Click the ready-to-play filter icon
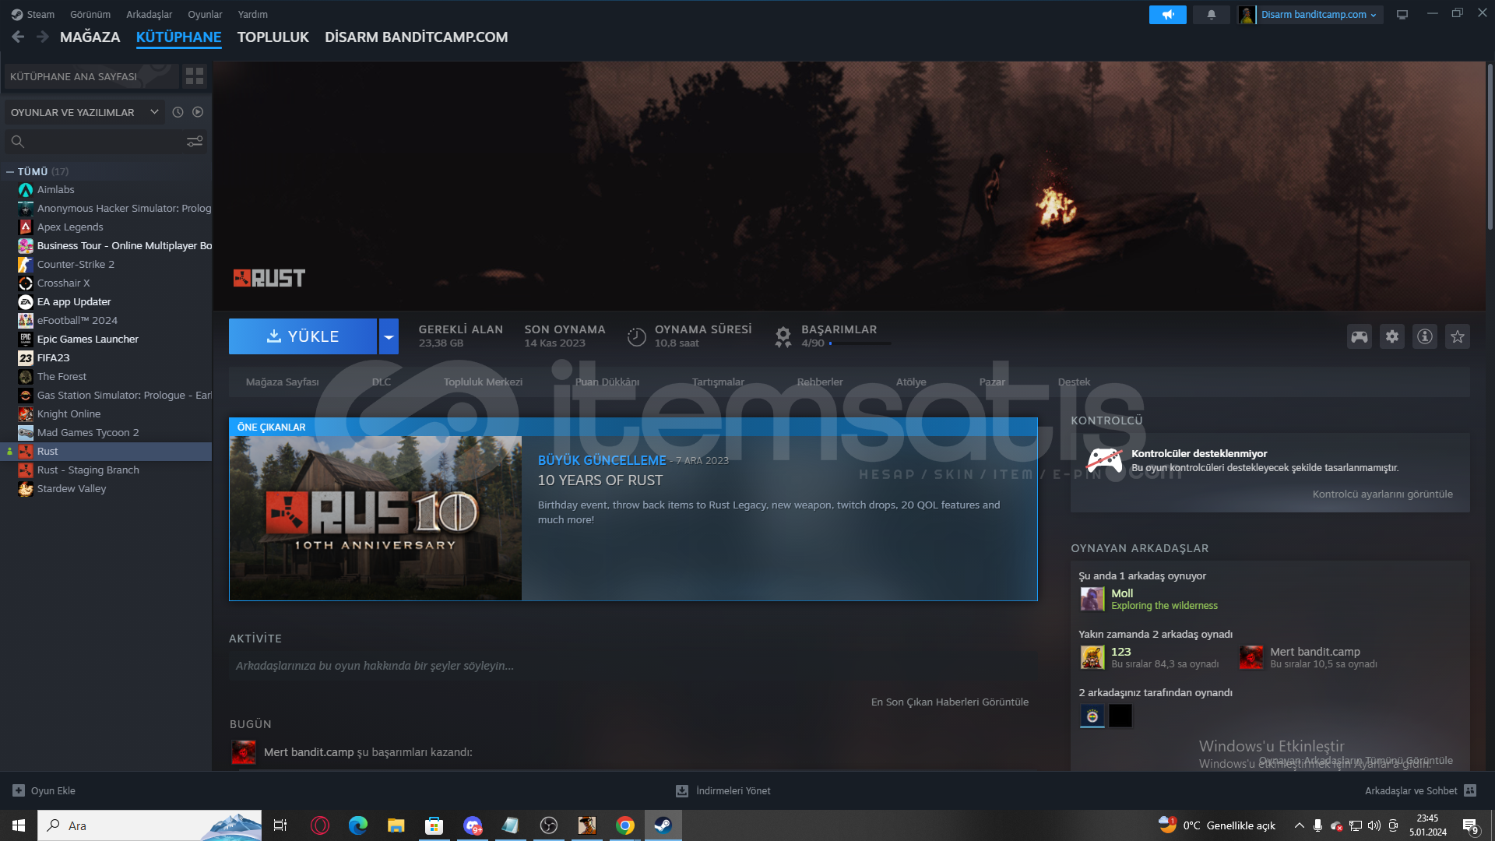The width and height of the screenshot is (1495, 841). tap(198, 112)
